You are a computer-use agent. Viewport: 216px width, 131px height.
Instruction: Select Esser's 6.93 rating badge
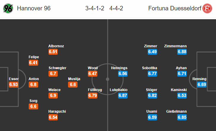pos(14,84)
